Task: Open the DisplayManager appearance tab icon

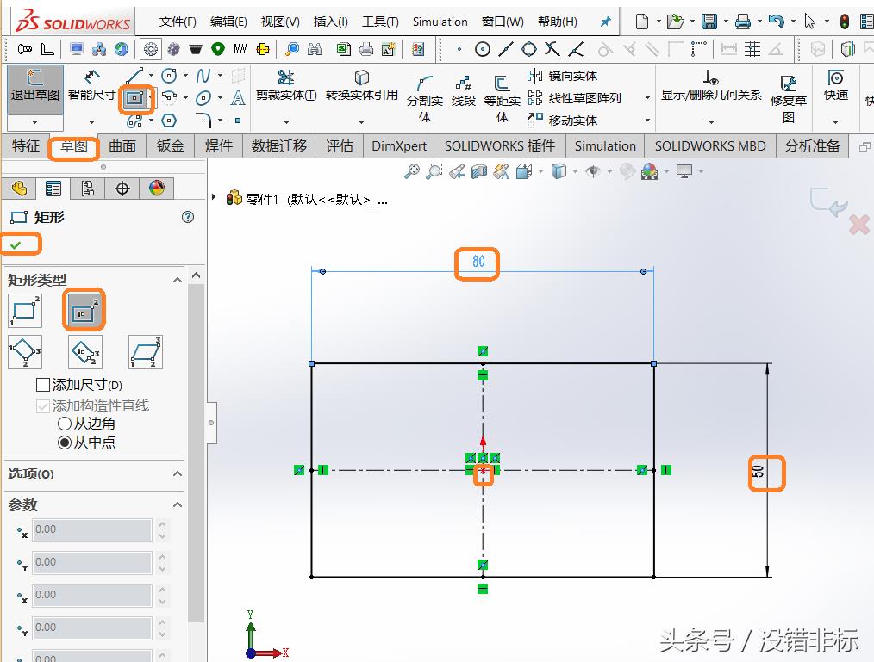Action: 156,189
